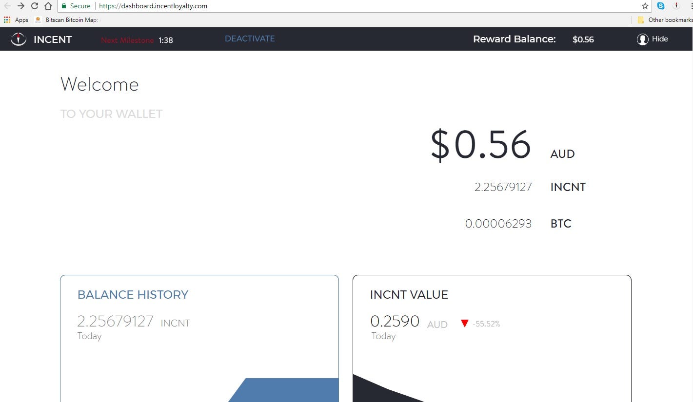Click the address bar URL
The image size is (693, 402).
coord(153,6)
